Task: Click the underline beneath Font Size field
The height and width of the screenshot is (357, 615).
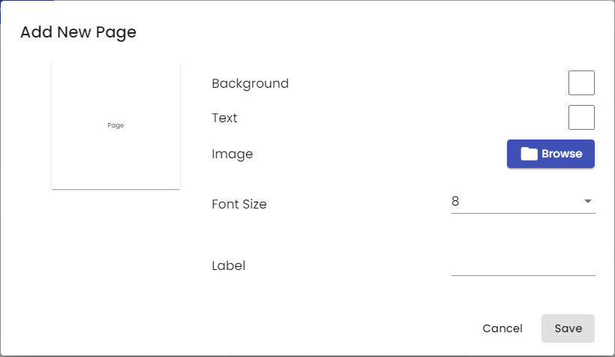Action: click(523, 214)
